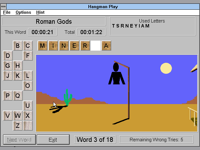Open the Options menu

pos(23,12)
